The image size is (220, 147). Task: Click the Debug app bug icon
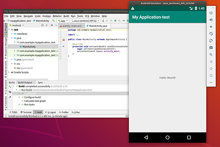(x=115, y=21)
